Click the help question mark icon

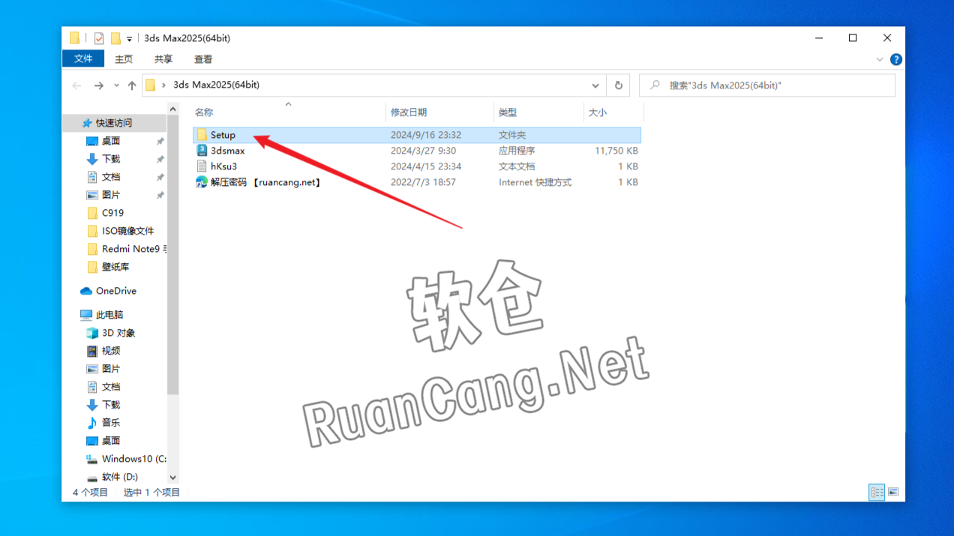tap(895, 59)
